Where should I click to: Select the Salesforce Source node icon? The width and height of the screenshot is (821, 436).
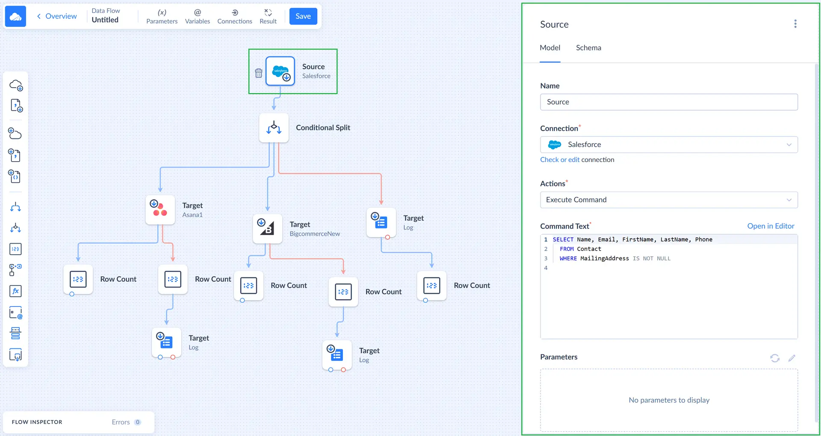click(x=280, y=71)
